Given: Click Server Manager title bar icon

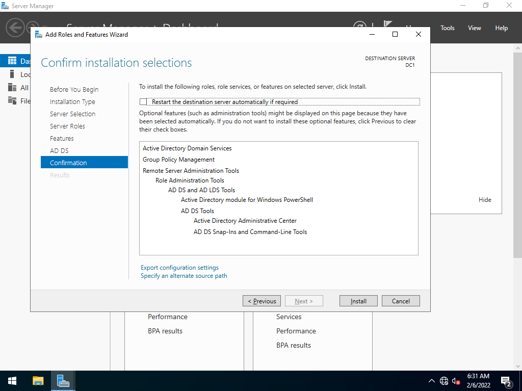Looking at the screenshot, I should (x=5, y=6).
